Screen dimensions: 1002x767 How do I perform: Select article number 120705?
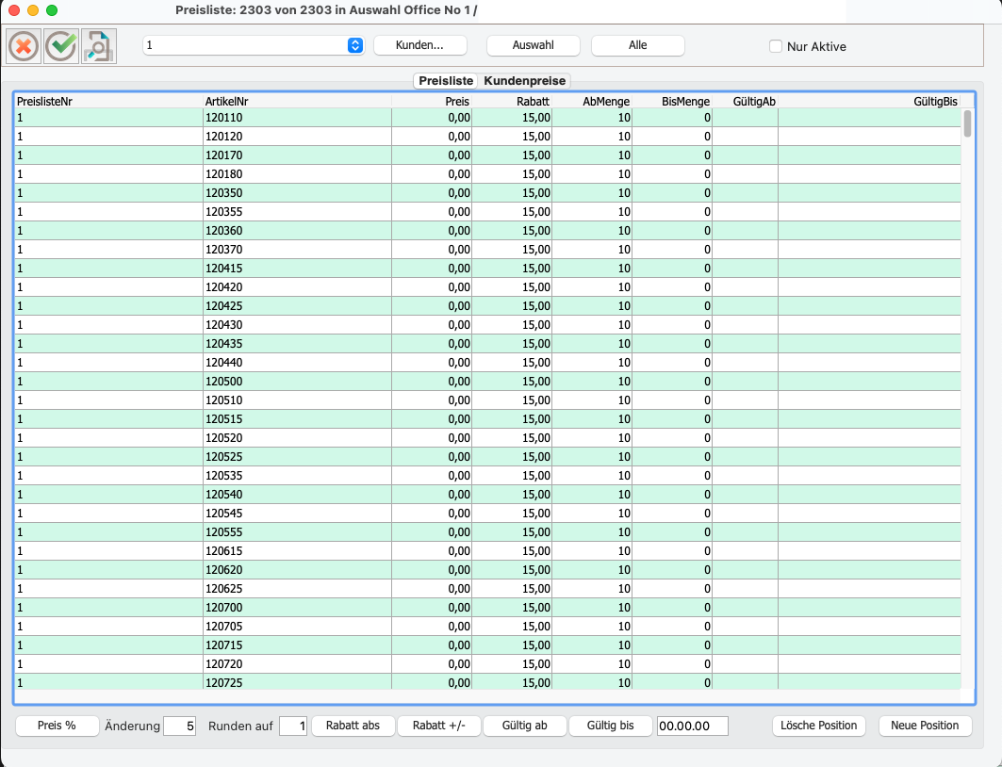click(x=223, y=626)
